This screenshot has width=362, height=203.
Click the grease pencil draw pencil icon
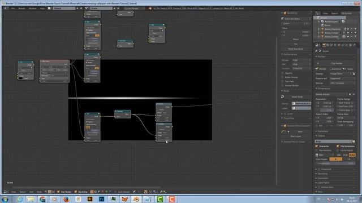tap(283, 131)
